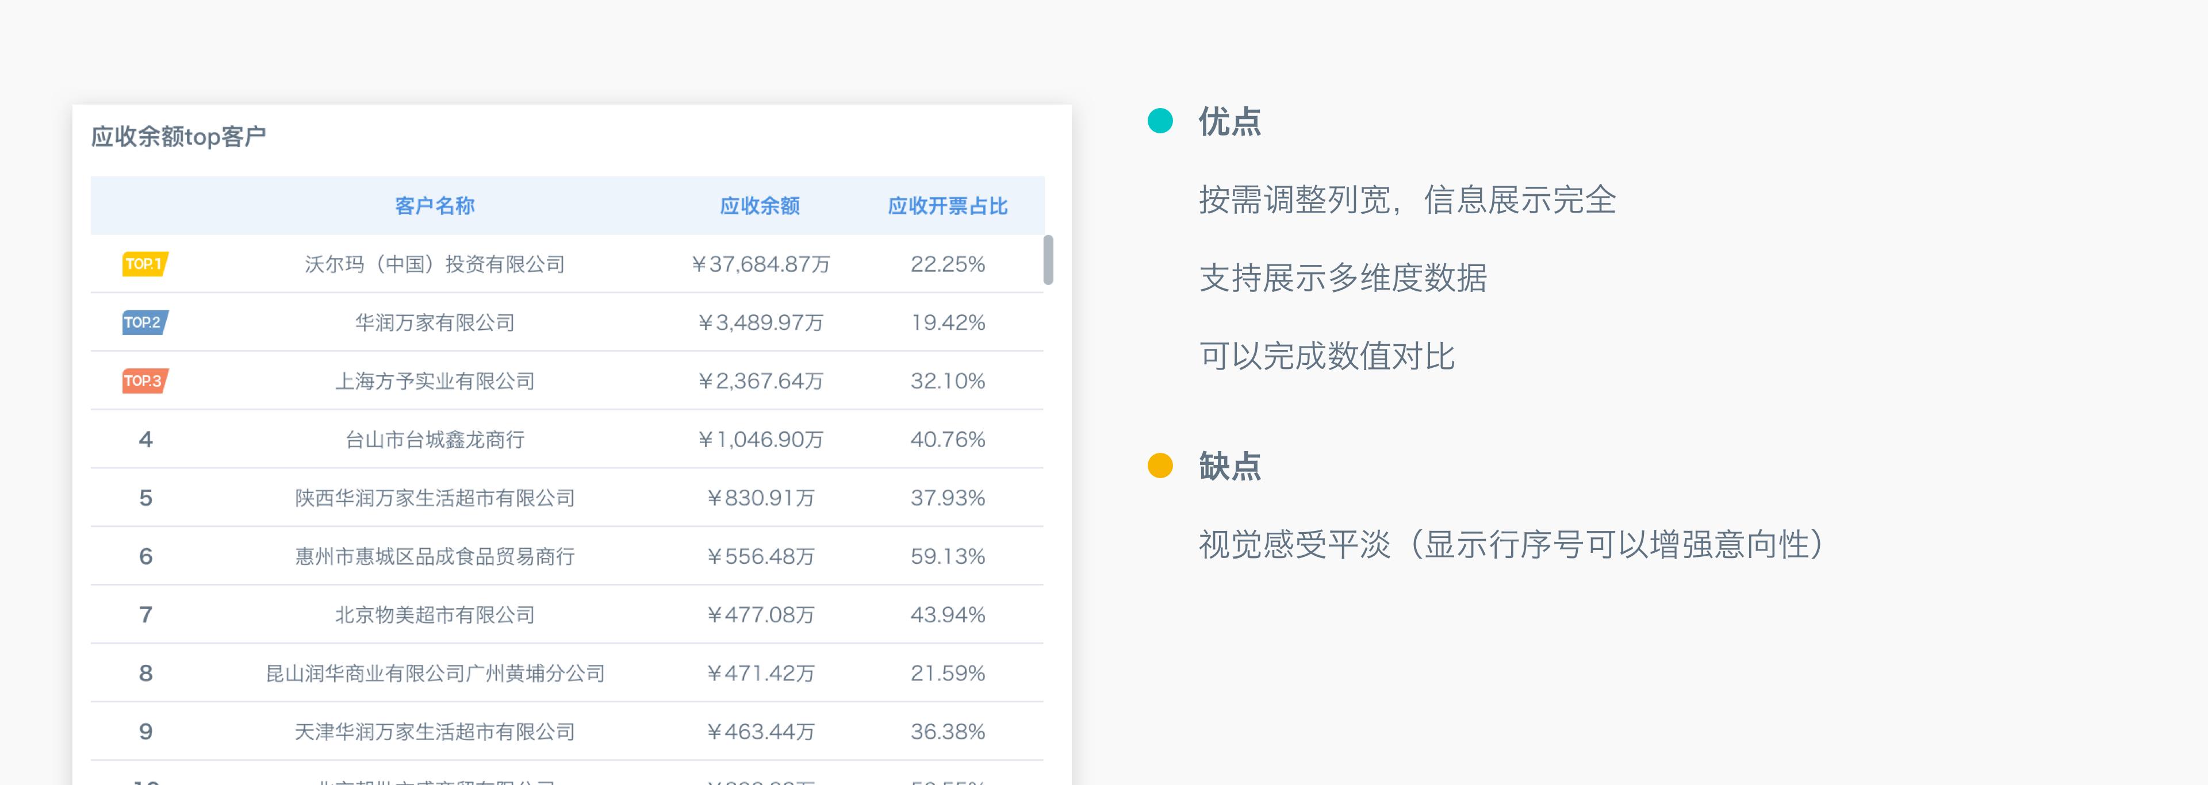Click the TOP.1 yellow rank badge
The width and height of the screenshot is (2208, 785).
pyautogui.click(x=145, y=264)
